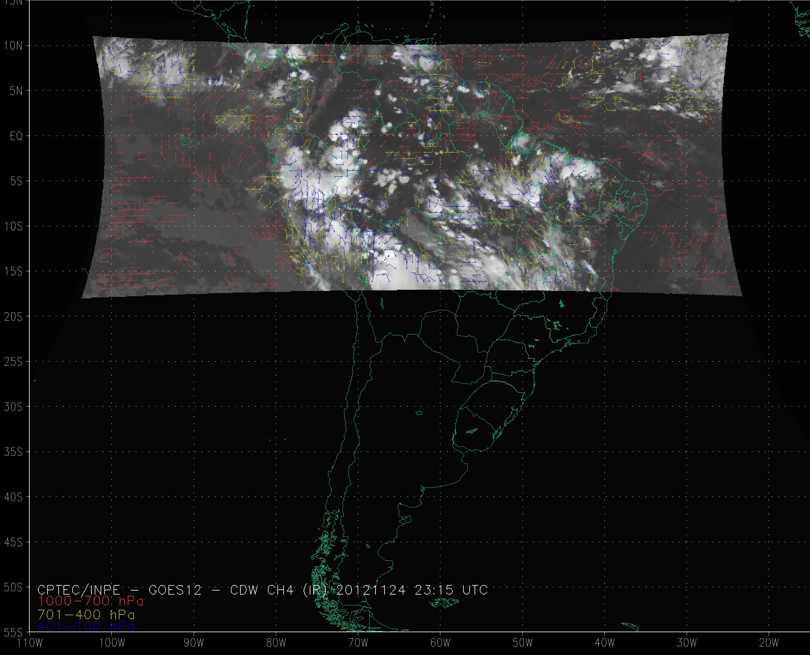Click the EQ latitude axis label

[x=16, y=136]
